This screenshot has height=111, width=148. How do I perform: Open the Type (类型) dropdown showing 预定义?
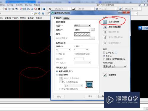(82, 25)
